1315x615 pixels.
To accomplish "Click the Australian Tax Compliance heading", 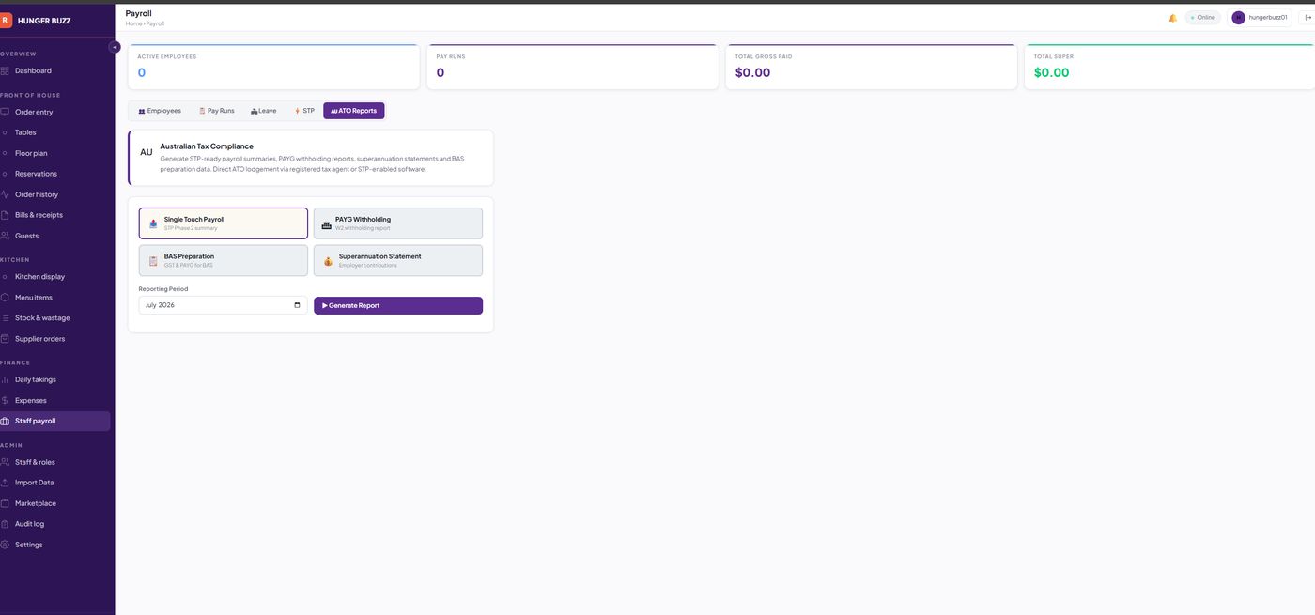I will 207,146.
